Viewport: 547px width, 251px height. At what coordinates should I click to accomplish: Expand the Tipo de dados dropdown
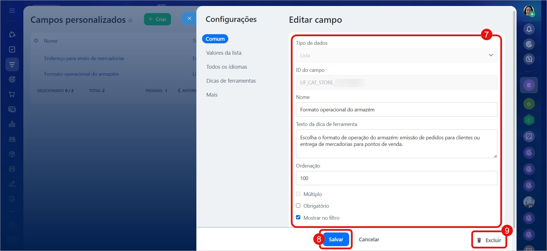click(x=396, y=55)
